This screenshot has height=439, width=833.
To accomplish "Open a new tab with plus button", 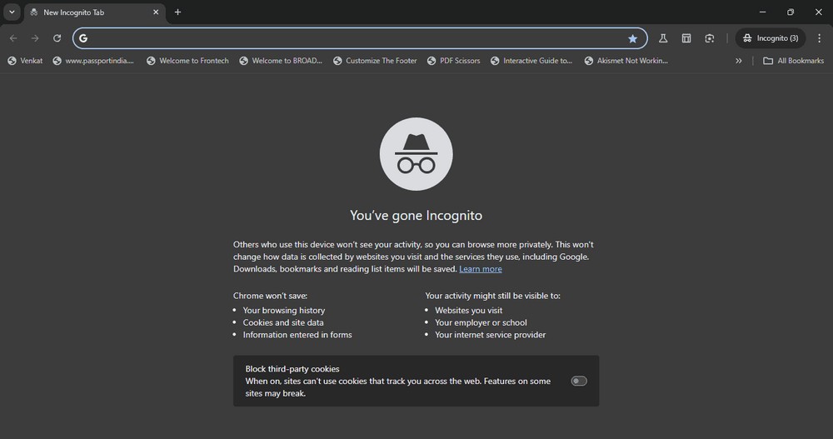I will [178, 12].
